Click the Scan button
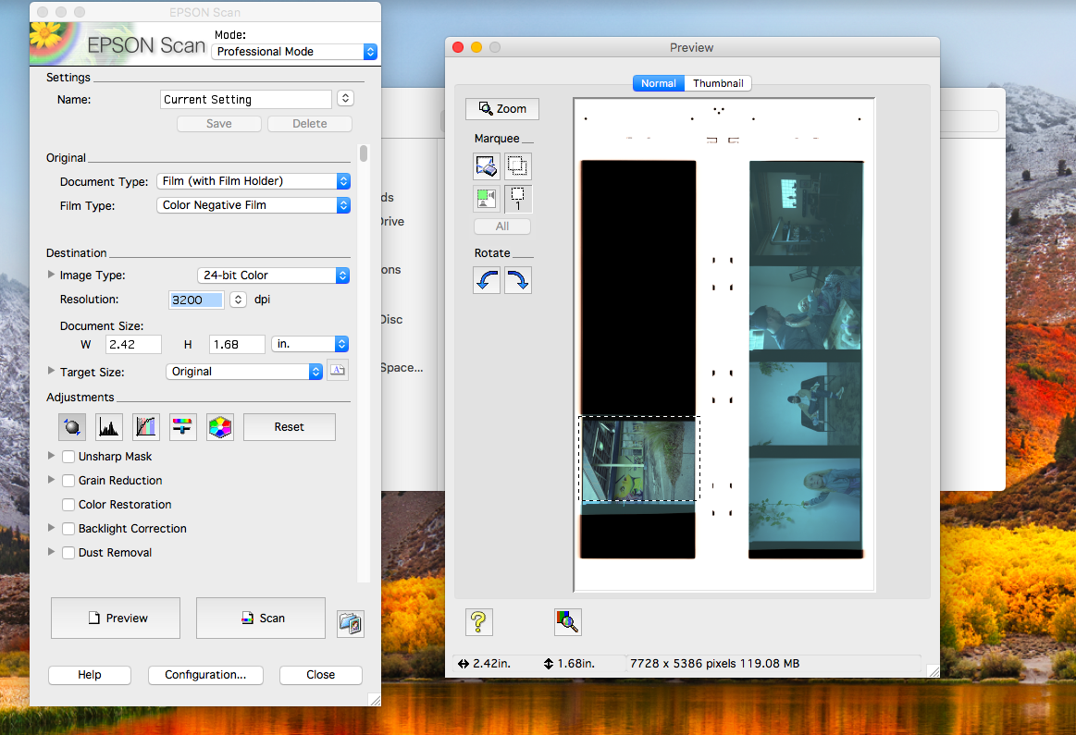The image size is (1076, 735). coord(261,618)
